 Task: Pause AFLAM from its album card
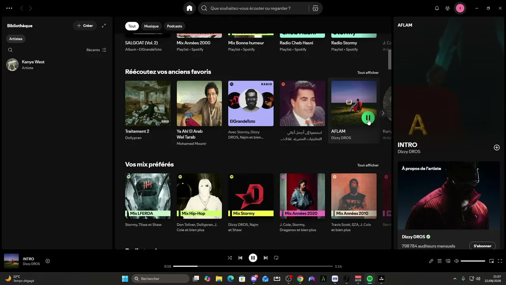(x=368, y=118)
